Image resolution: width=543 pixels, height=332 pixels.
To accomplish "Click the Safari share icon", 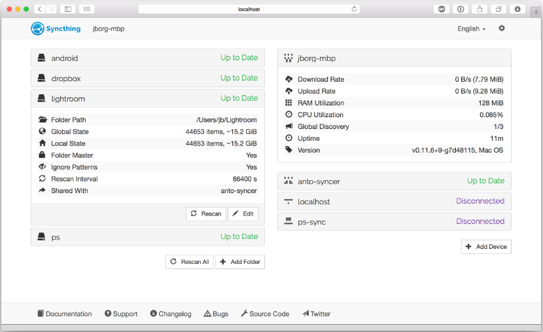I will point(480,9).
